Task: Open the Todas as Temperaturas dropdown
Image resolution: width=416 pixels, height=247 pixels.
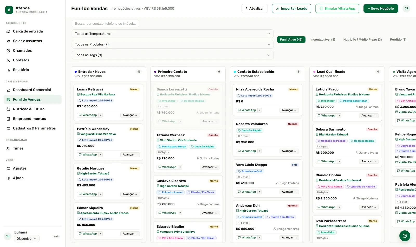Action: pos(173,34)
